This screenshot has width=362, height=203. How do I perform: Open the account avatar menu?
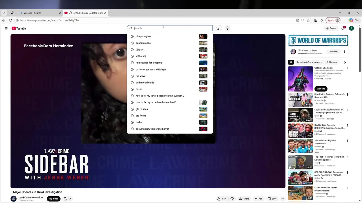click(351, 28)
